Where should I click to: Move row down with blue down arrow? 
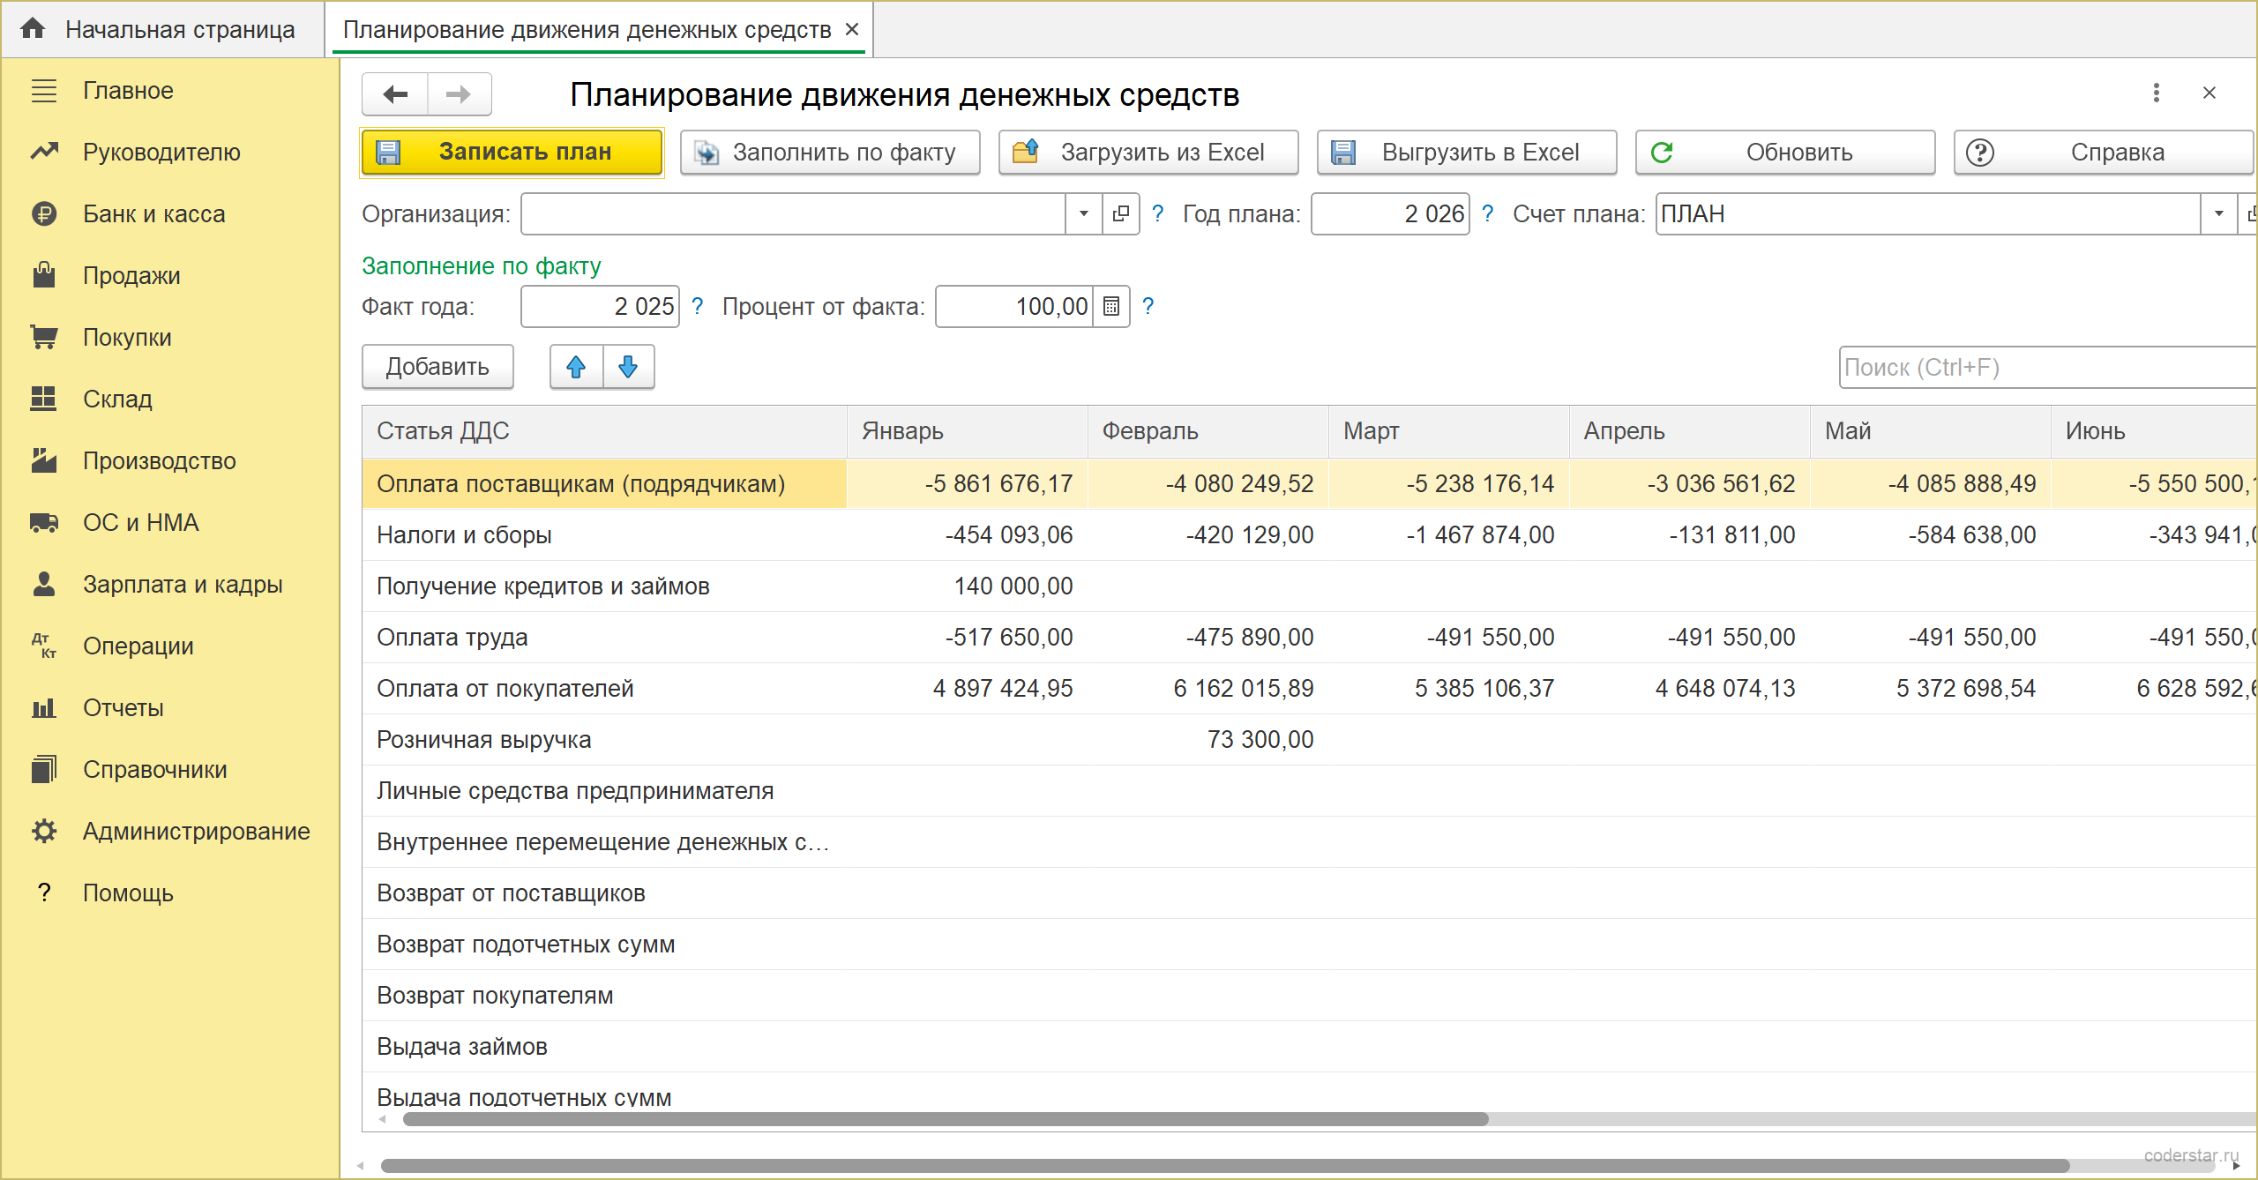628,367
